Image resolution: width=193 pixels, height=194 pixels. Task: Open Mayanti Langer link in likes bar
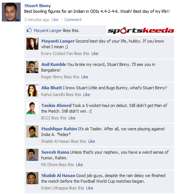pyautogui.click(x=48, y=31)
